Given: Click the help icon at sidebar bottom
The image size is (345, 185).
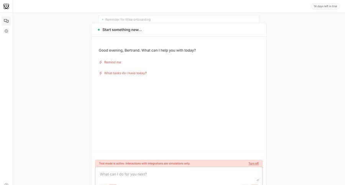Looking at the screenshot, I should click(6, 184).
